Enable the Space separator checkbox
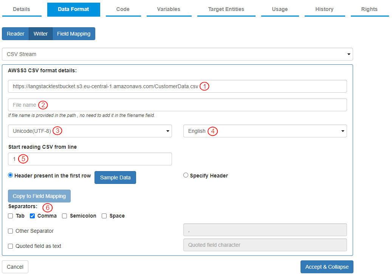The width and height of the screenshot is (392, 274). coord(104,216)
